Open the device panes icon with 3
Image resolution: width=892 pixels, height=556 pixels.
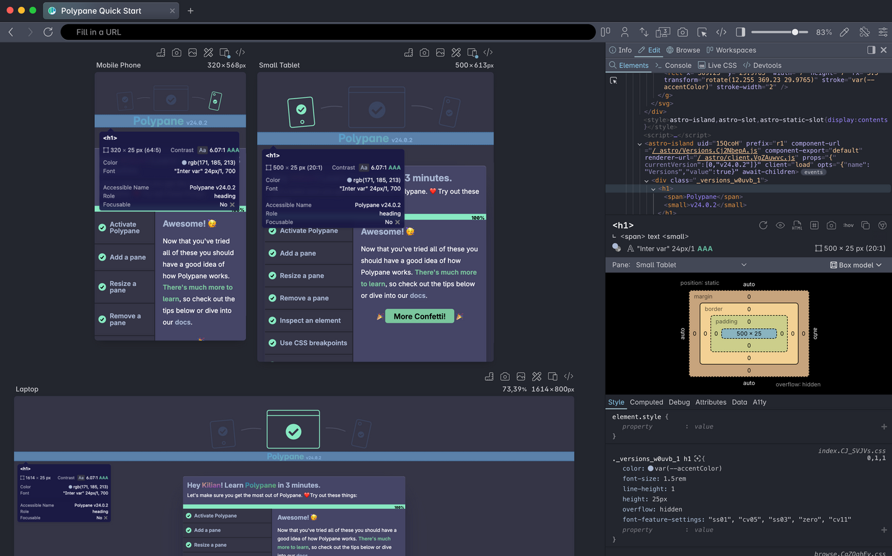(663, 32)
